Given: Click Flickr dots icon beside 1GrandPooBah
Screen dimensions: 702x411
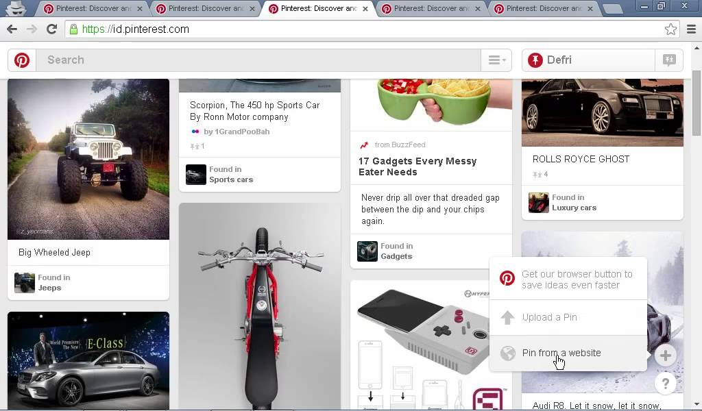Looking at the screenshot, I should click(x=195, y=132).
